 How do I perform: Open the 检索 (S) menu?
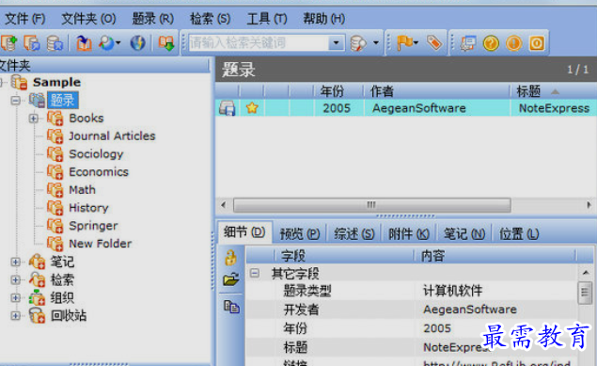click(x=210, y=18)
